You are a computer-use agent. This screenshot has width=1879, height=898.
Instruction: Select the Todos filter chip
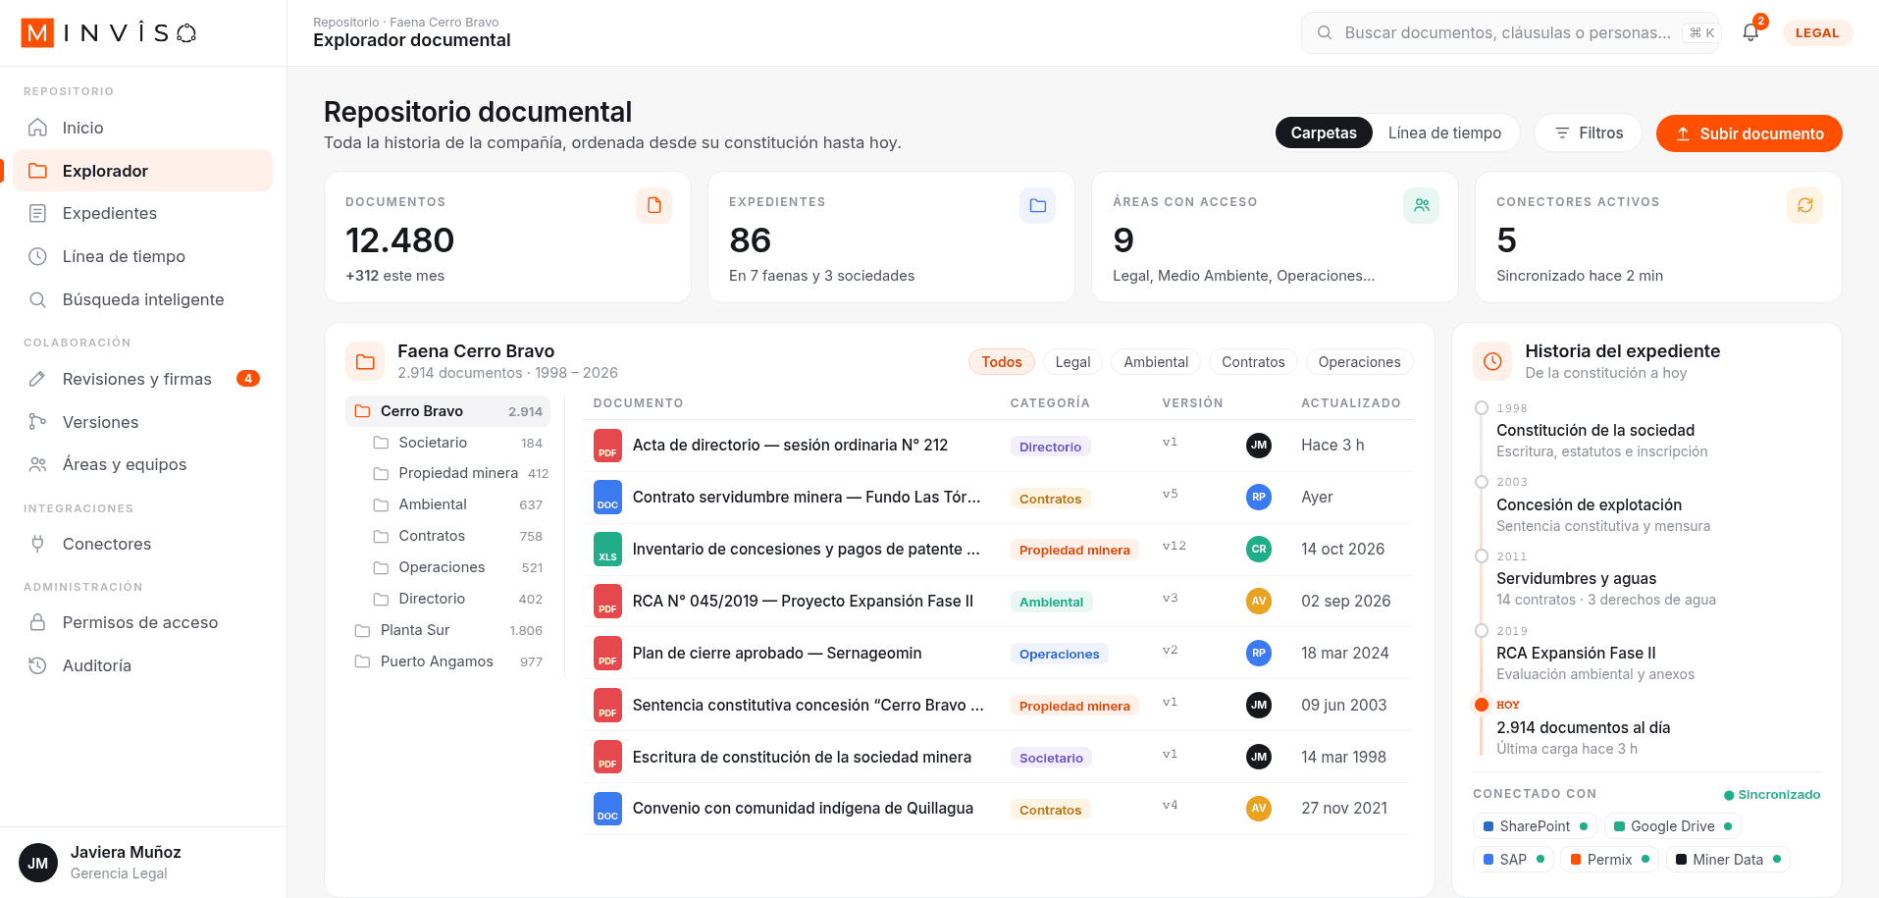(x=1002, y=362)
